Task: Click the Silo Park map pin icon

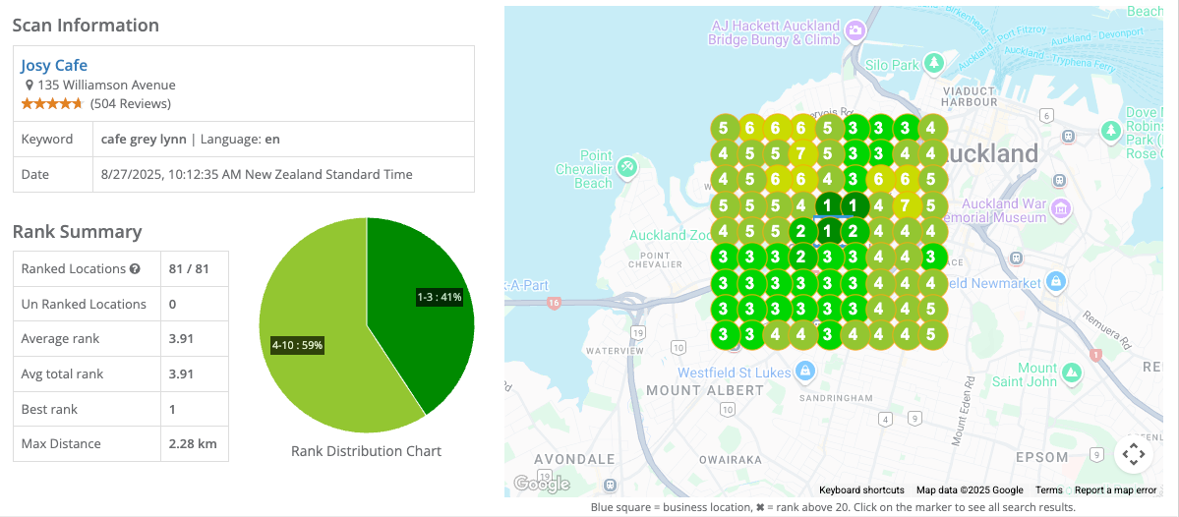Action: pos(934,64)
